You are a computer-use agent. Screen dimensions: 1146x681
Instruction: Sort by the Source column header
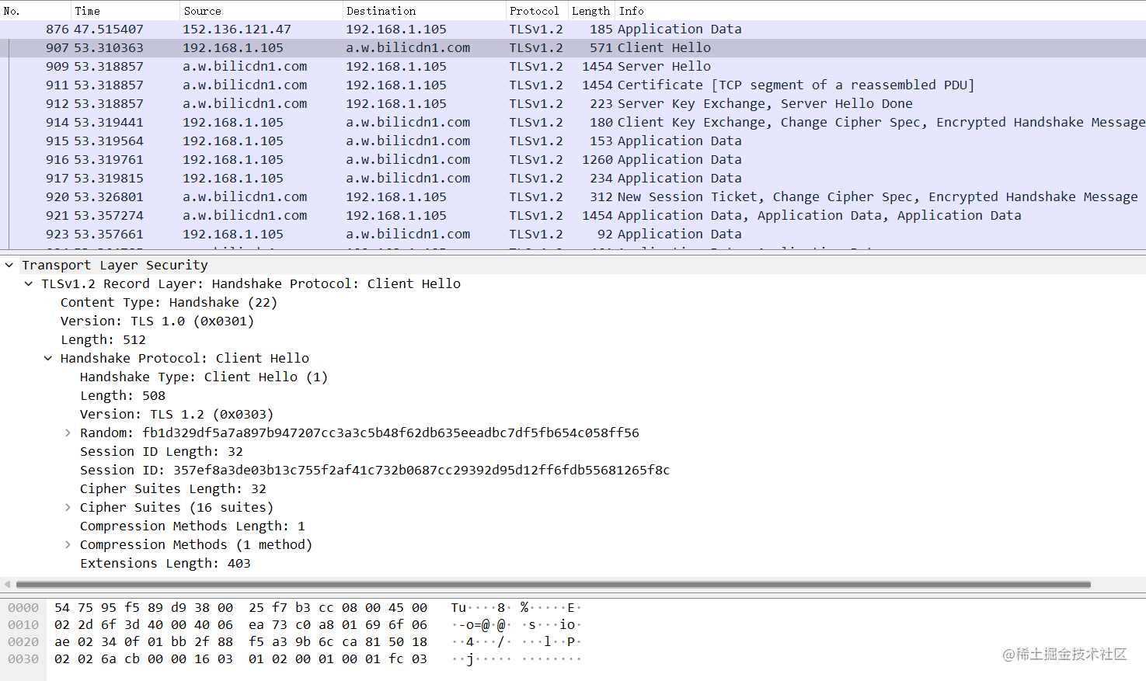[x=261, y=11]
